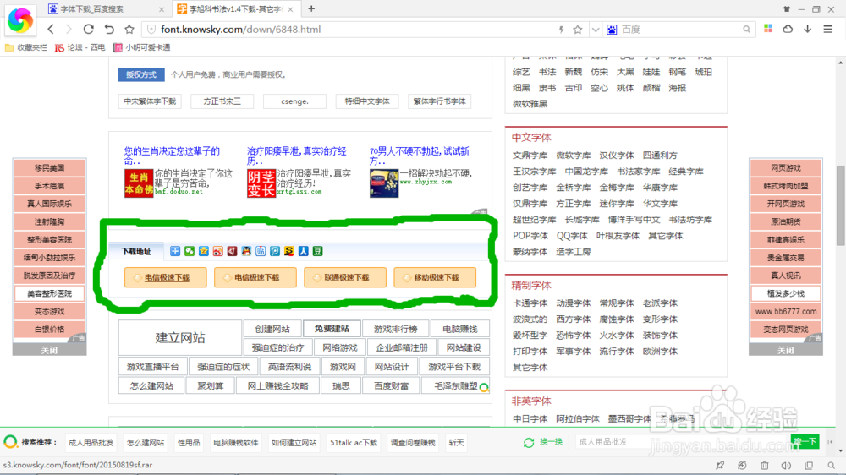Open the colorful apps grid icon
This screenshot has width=846, height=475.
click(x=768, y=29)
